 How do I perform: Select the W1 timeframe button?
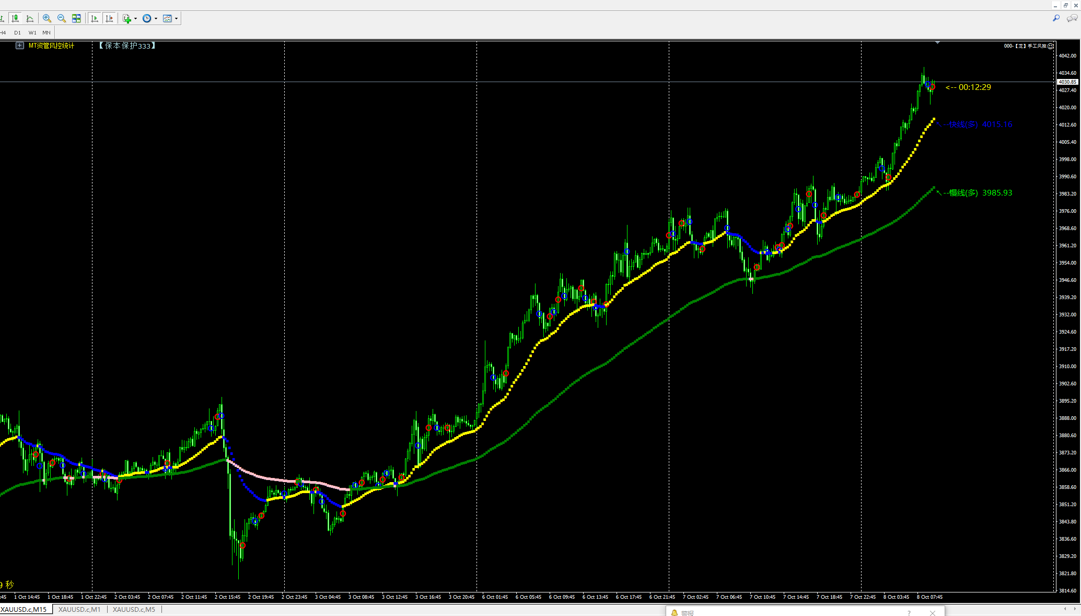point(32,32)
